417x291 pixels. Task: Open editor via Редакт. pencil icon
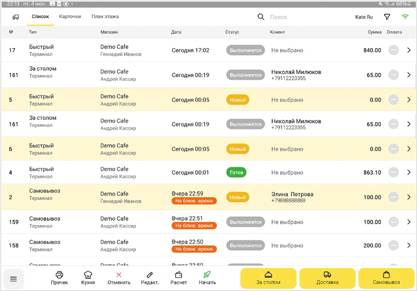click(149, 275)
